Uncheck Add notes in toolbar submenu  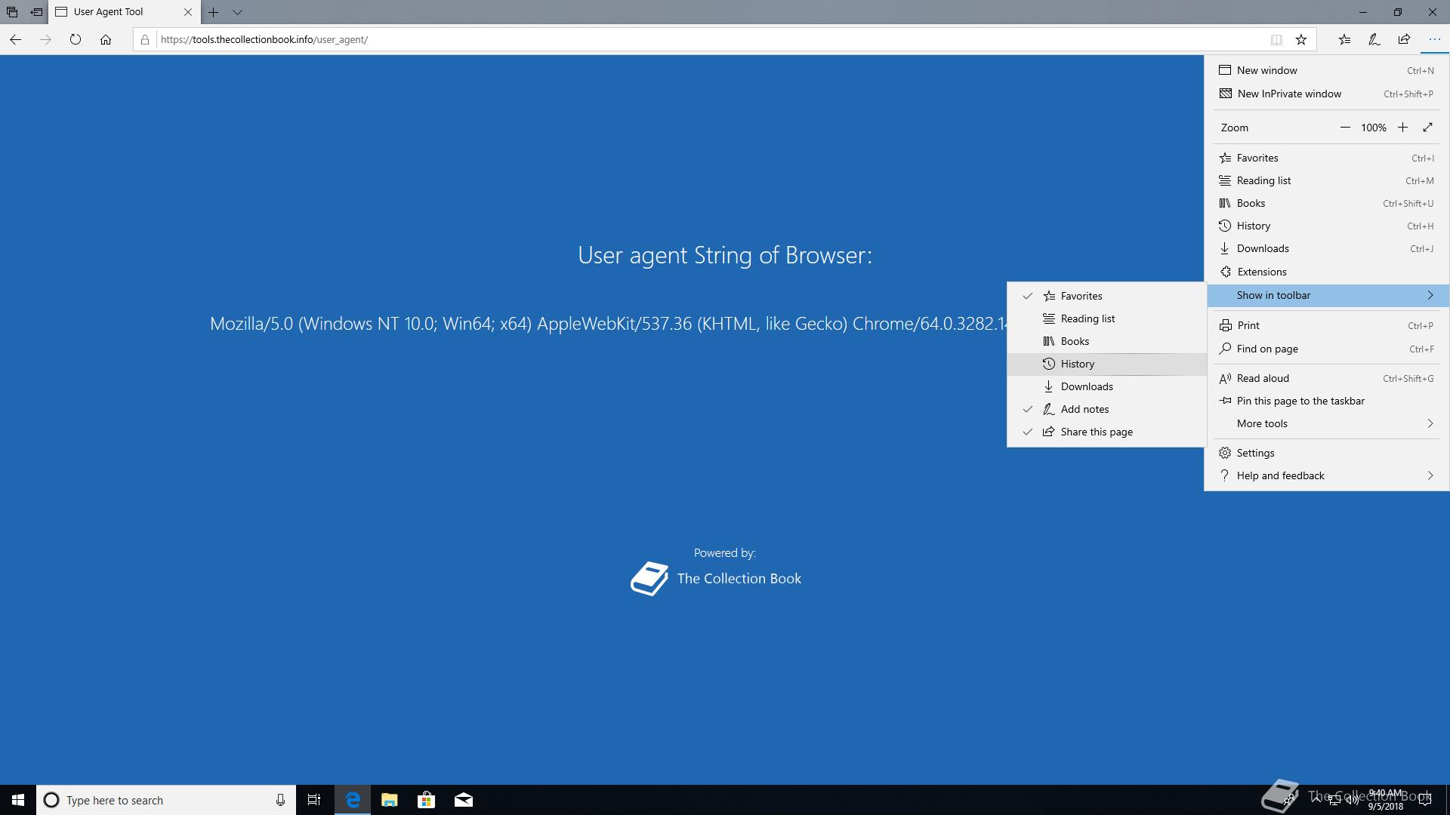pyautogui.click(x=1084, y=409)
